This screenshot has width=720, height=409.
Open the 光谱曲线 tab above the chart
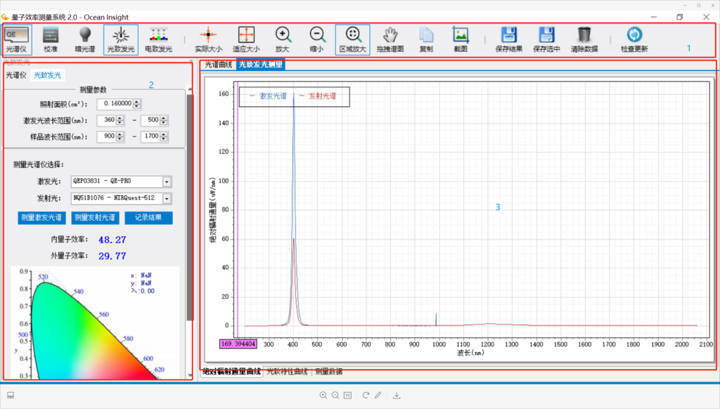[218, 65]
